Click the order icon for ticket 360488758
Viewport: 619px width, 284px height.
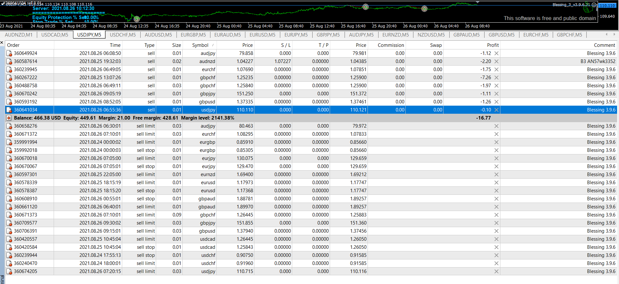coord(9,86)
